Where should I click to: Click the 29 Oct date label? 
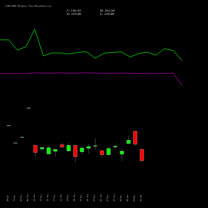coord(8,198)
